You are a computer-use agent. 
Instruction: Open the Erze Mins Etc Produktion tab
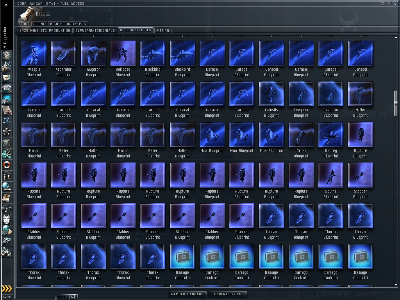(45, 30)
